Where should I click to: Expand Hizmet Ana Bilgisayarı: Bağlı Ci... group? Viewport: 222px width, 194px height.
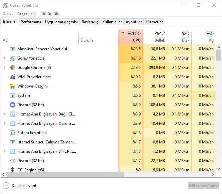(5, 114)
